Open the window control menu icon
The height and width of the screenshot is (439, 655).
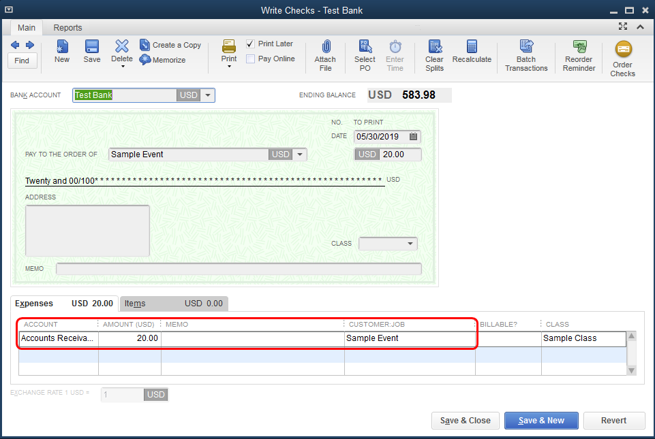pos(8,10)
